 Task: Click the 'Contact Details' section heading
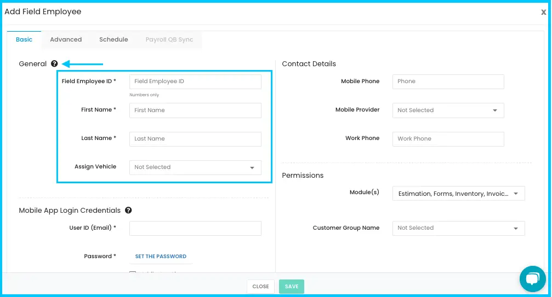(309, 63)
